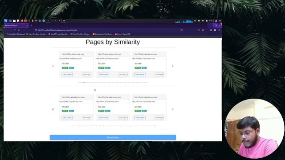Advance the upper carousel with the right chevron
The height and width of the screenshot is (160, 285).
point(172,66)
